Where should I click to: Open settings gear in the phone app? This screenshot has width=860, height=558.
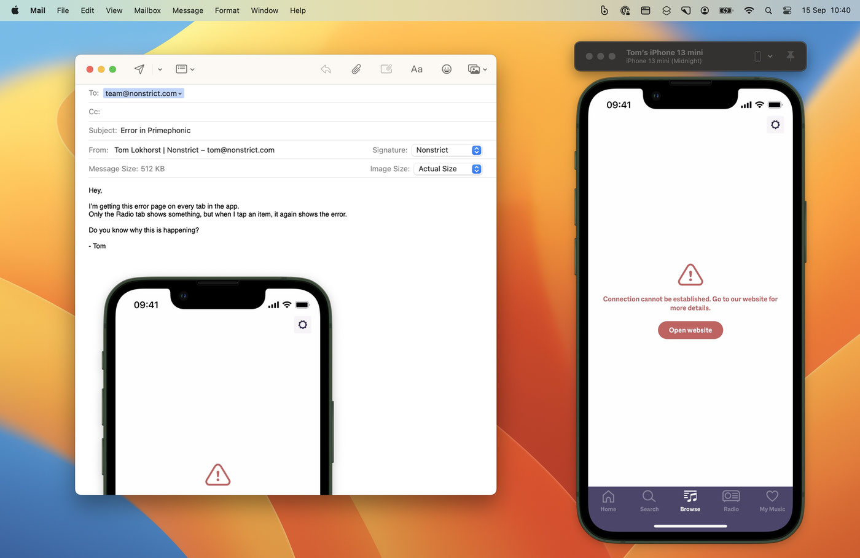(775, 125)
